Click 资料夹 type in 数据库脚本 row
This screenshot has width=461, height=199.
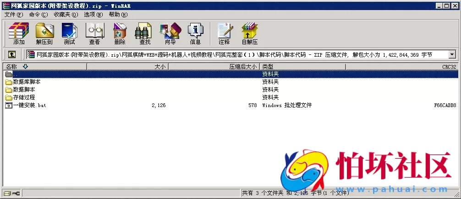point(270,82)
